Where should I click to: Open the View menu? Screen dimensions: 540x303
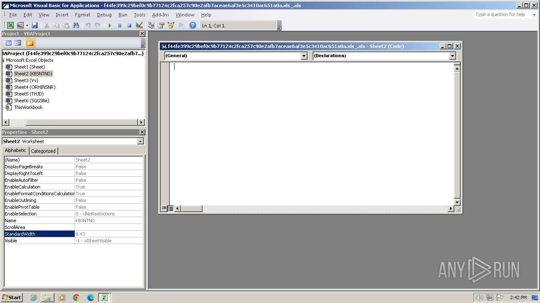point(44,15)
